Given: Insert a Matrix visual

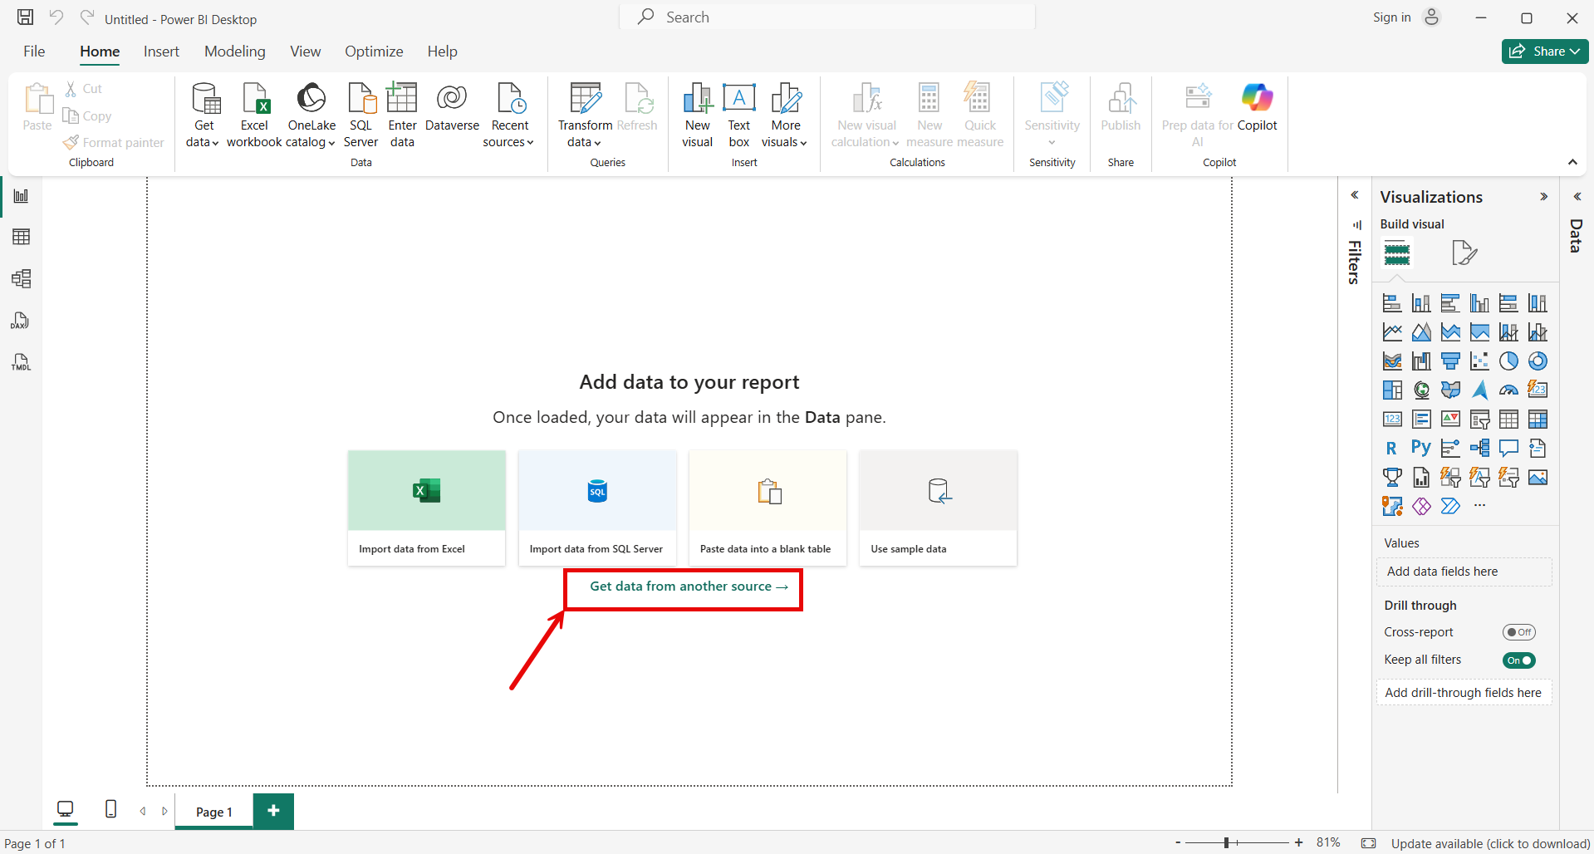Looking at the screenshot, I should coord(1538,420).
